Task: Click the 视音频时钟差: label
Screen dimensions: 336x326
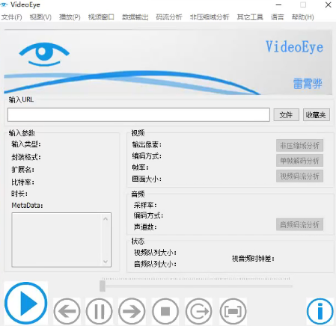Action: [253, 259]
